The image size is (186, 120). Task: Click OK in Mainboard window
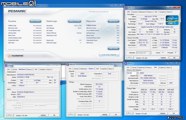[x=54, y=115]
